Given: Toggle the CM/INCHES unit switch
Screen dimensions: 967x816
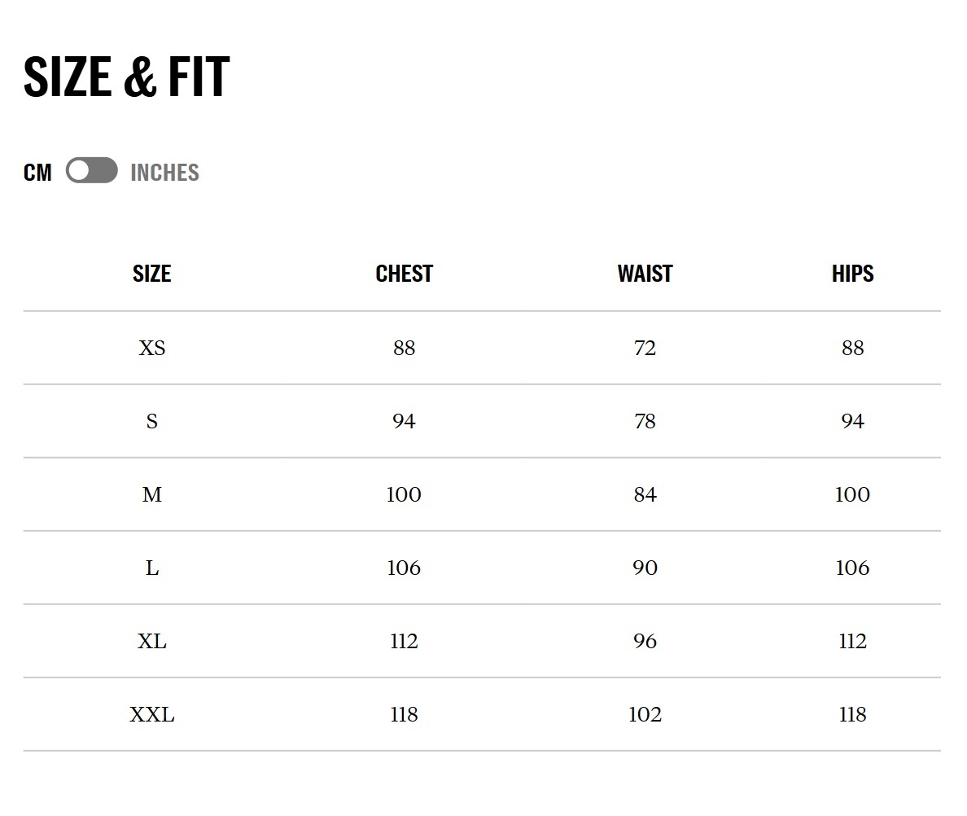Looking at the screenshot, I should pyautogui.click(x=91, y=171).
